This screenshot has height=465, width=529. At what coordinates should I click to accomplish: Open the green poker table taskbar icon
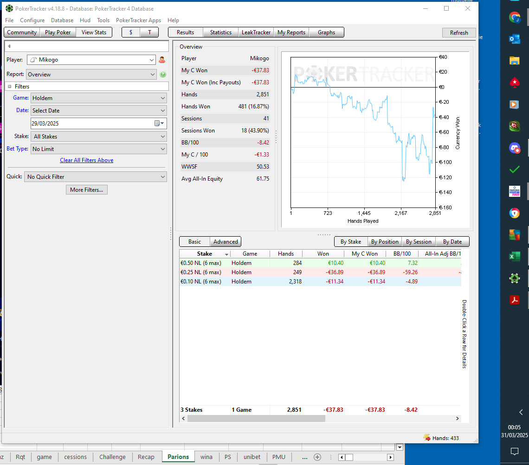515,126
